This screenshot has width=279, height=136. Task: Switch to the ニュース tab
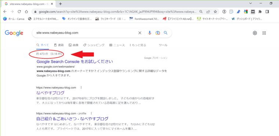[117, 45]
